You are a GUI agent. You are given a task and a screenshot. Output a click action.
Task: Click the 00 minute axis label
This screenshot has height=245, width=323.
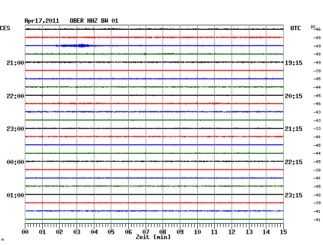tap(25, 232)
